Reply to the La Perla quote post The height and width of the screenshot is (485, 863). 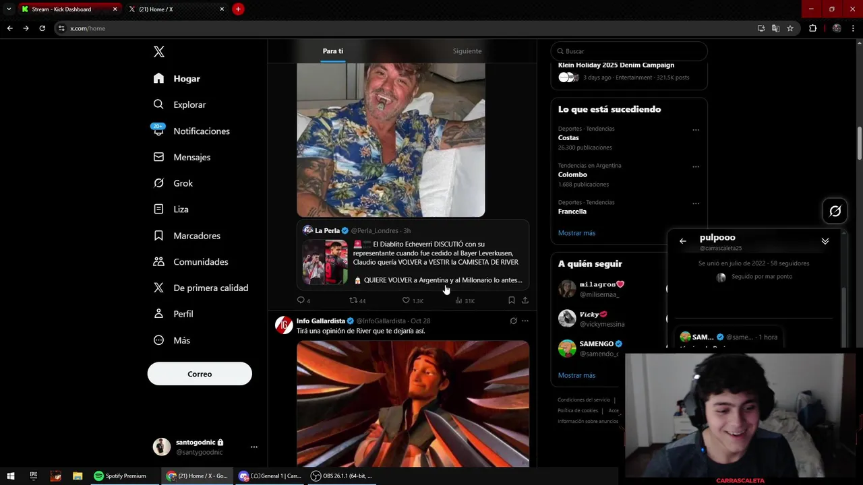tap(301, 300)
